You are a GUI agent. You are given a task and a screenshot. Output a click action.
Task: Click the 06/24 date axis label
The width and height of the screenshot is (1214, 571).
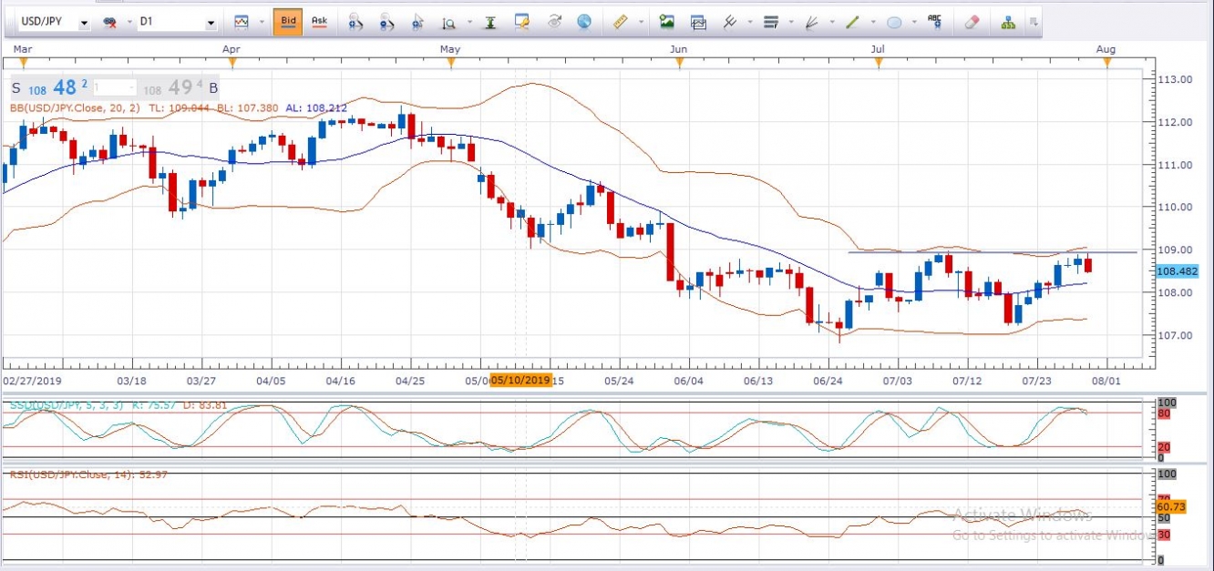(x=827, y=380)
